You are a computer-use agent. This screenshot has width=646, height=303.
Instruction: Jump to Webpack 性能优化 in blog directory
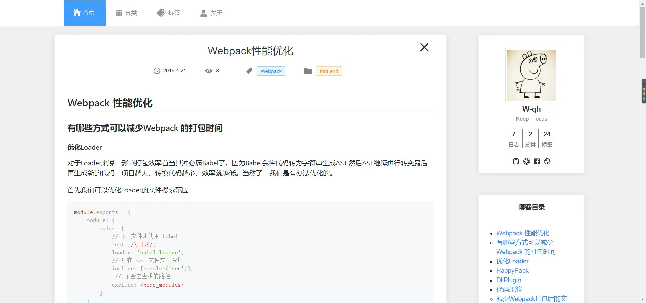(523, 233)
